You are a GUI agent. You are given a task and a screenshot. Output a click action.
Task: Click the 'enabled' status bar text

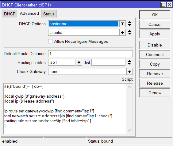pos(10,141)
